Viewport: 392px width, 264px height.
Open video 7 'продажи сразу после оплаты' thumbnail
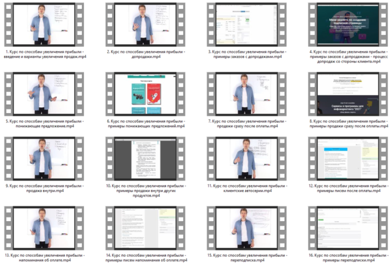click(244, 91)
